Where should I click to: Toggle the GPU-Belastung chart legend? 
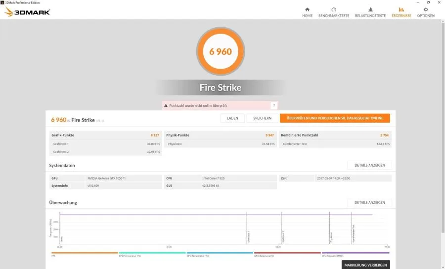coord(287,254)
